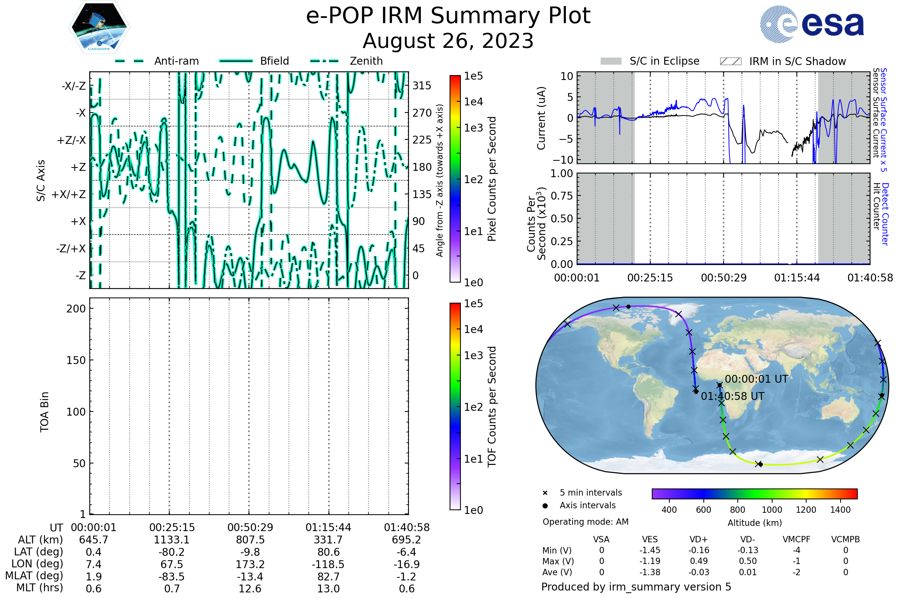The width and height of the screenshot is (897, 598).
Task: Click the S/C in Eclipse gray legend patch
Action: [x=611, y=61]
